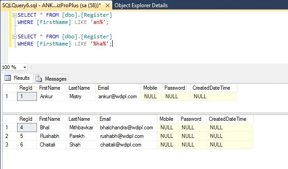Click NULL CreatedDateTime cell in Chaitali row
Image resolution: width=288 pixels, height=169 pixels.
tap(230, 145)
